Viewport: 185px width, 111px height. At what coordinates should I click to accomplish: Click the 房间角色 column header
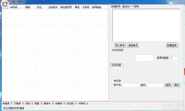click(x=96, y=8)
